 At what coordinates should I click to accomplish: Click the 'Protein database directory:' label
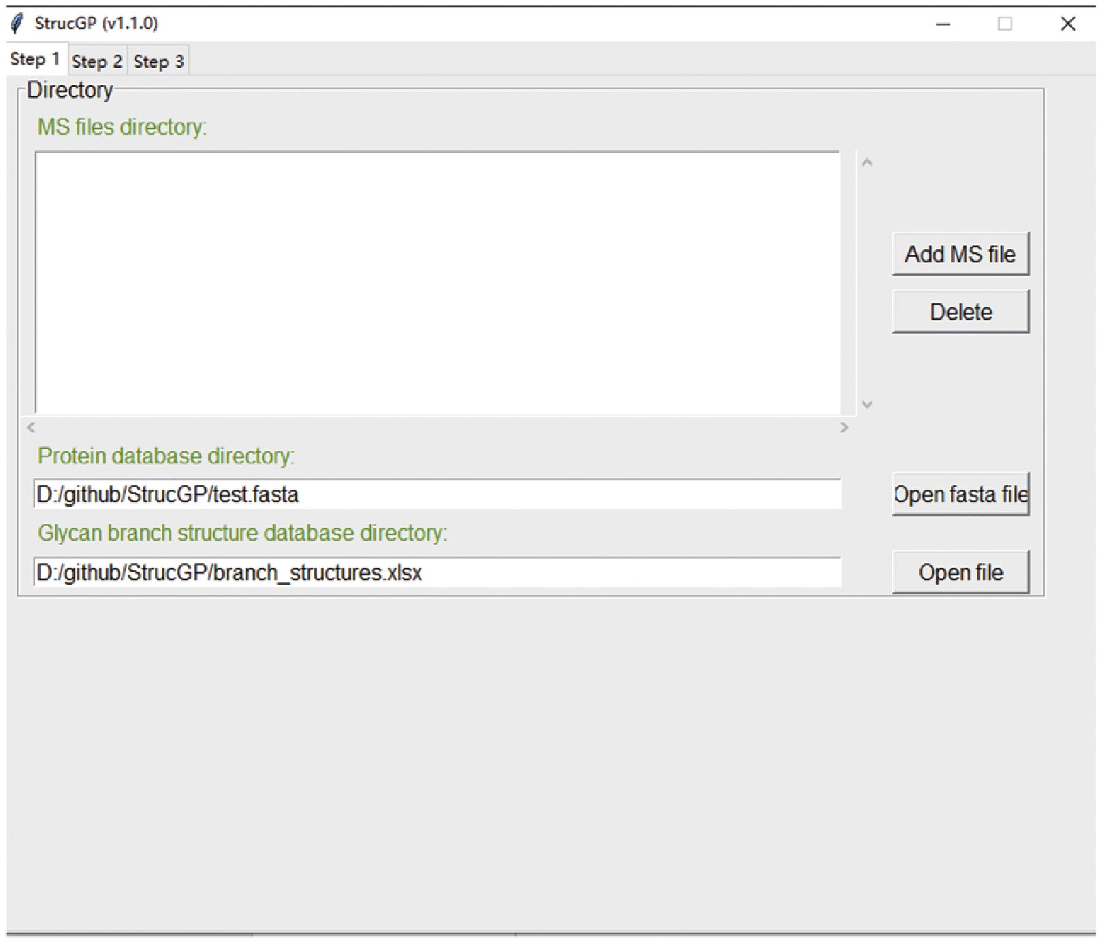(166, 456)
